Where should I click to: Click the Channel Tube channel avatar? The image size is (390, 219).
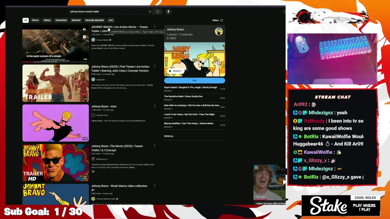click(93, 115)
